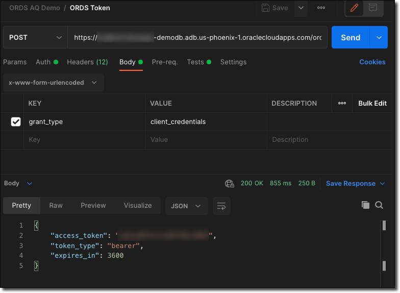Select the Preview view tab
The width and height of the screenshot is (400, 293).
tap(93, 205)
